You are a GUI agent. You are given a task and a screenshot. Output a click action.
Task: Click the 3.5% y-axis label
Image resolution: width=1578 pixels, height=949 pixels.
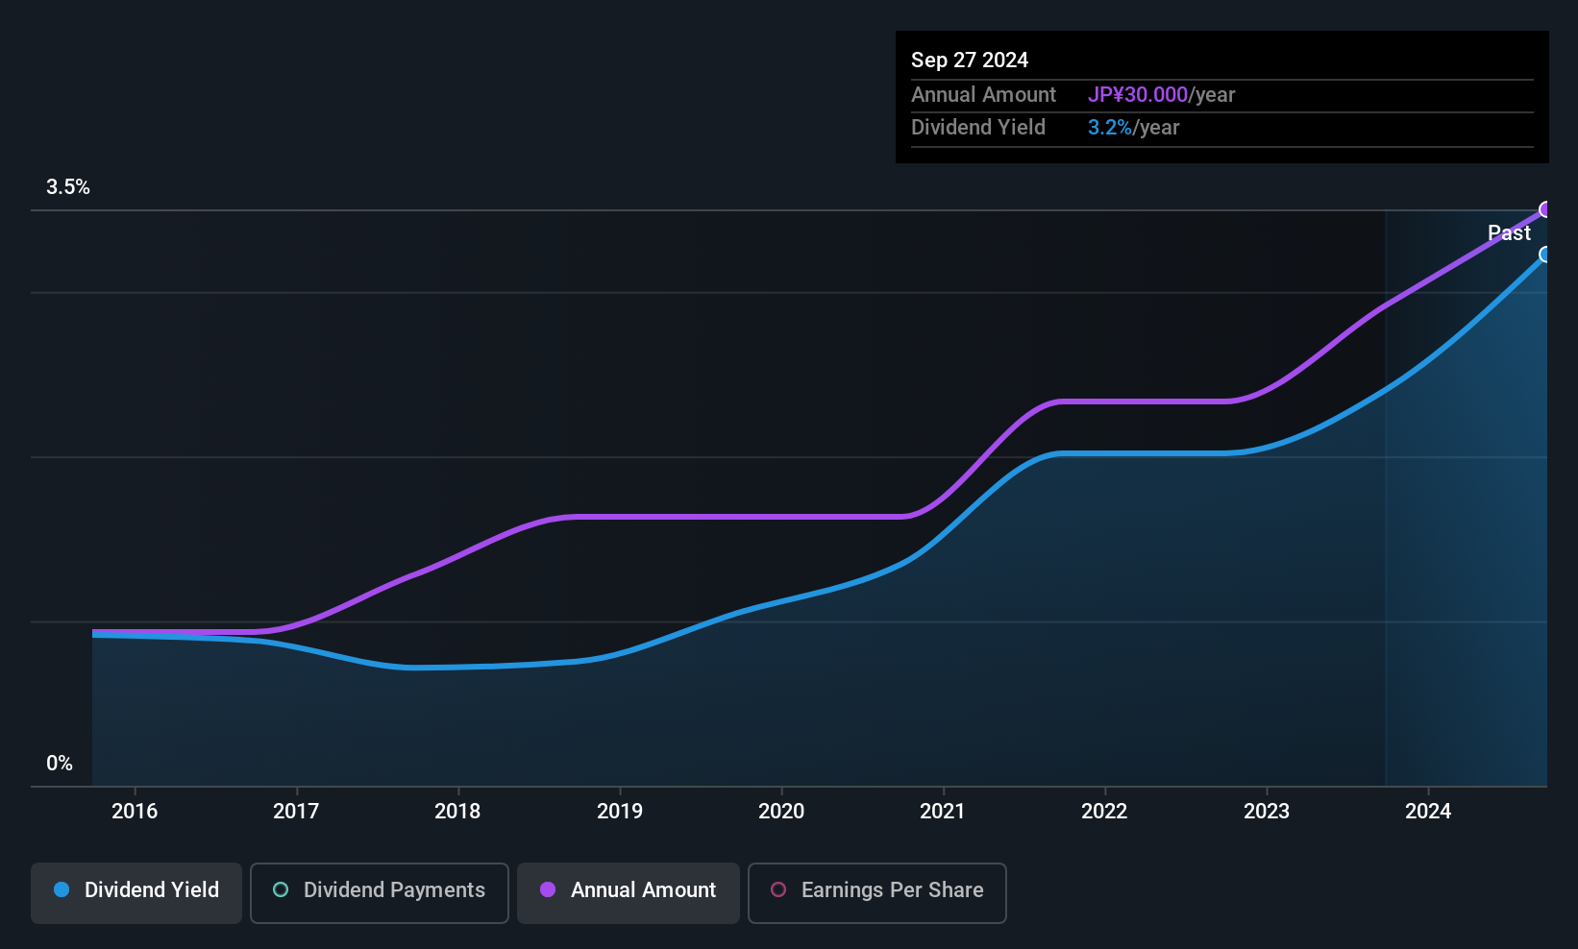tap(68, 187)
